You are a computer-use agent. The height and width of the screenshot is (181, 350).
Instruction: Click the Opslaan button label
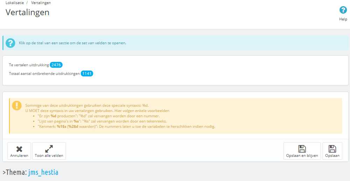tap(332, 155)
